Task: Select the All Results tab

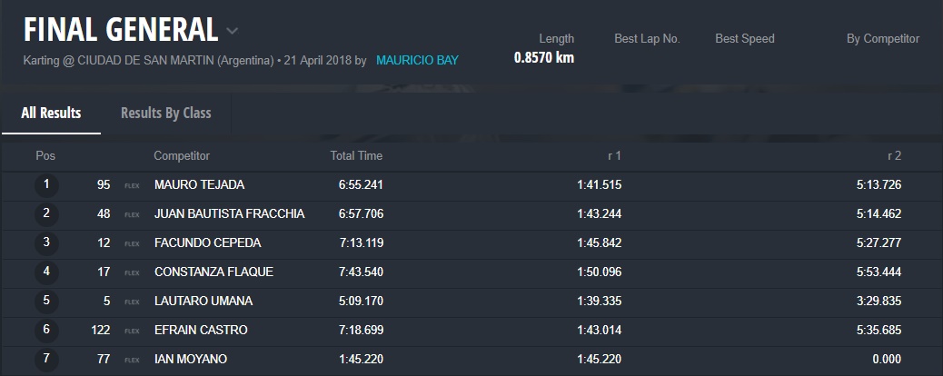Action: click(51, 114)
